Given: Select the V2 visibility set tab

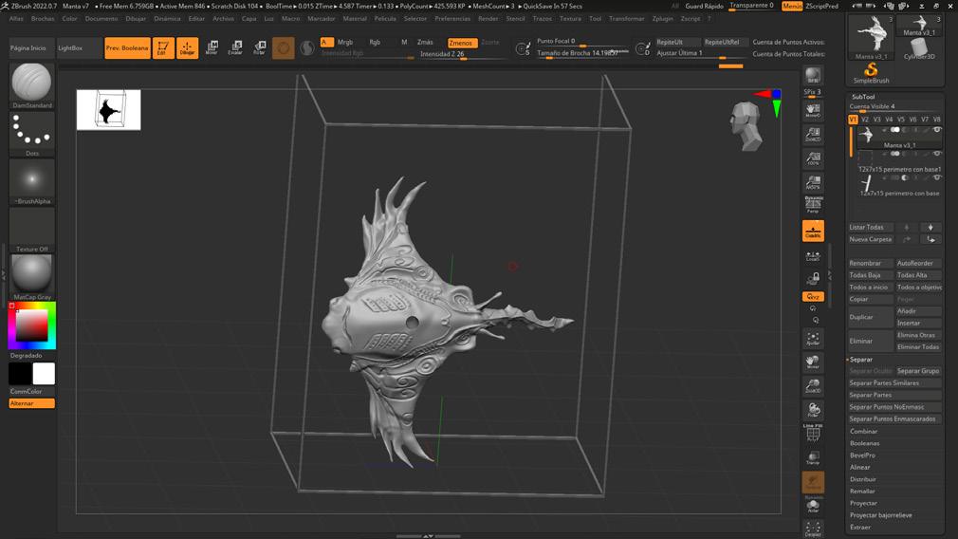Looking at the screenshot, I should click(865, 120).
